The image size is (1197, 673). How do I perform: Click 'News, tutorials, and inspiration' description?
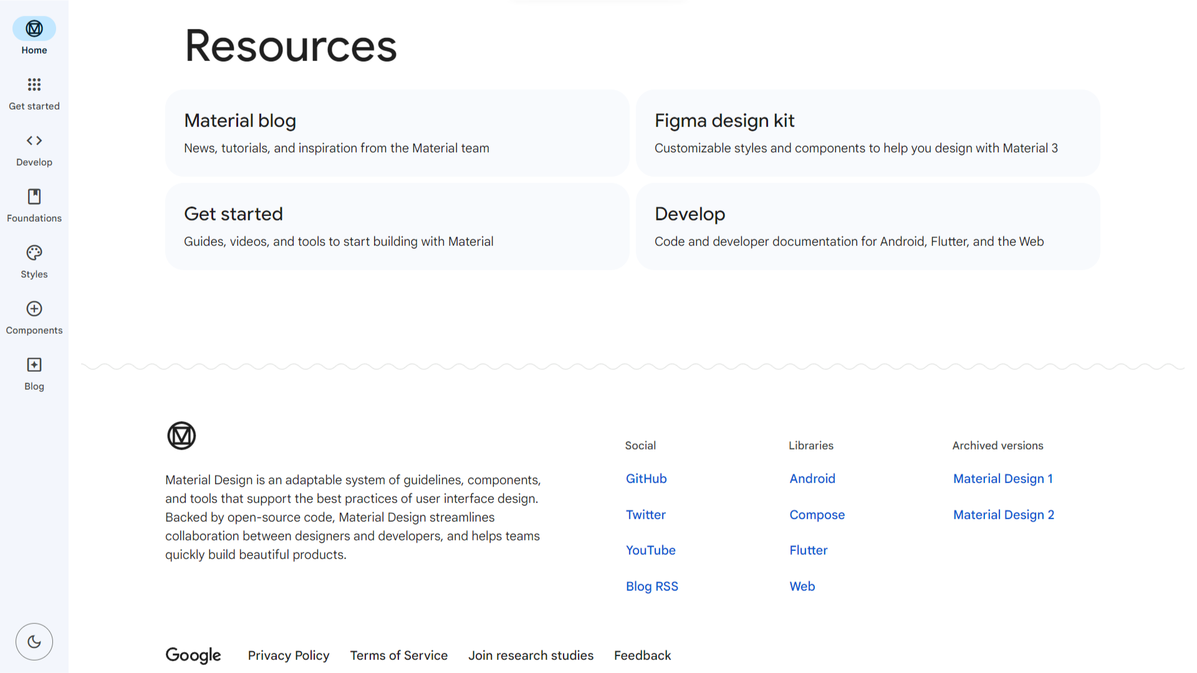(x=337, y=148)
